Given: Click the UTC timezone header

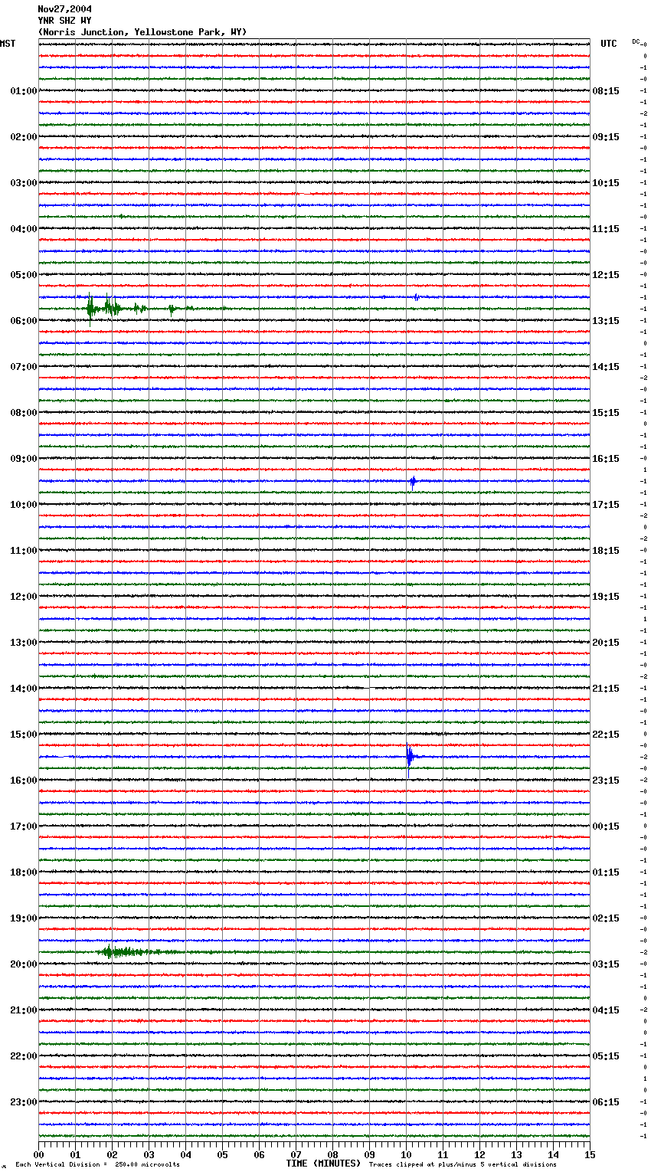Looking at the screenshot, I should [609, 44].
